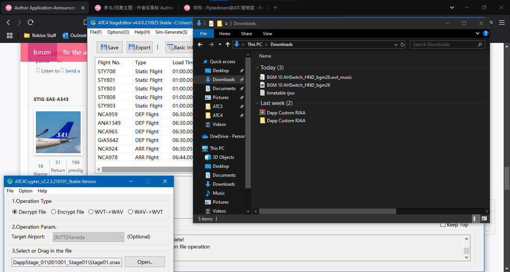
Task: Select the timetable rjoo text file icon
Action: click(262, 93)
